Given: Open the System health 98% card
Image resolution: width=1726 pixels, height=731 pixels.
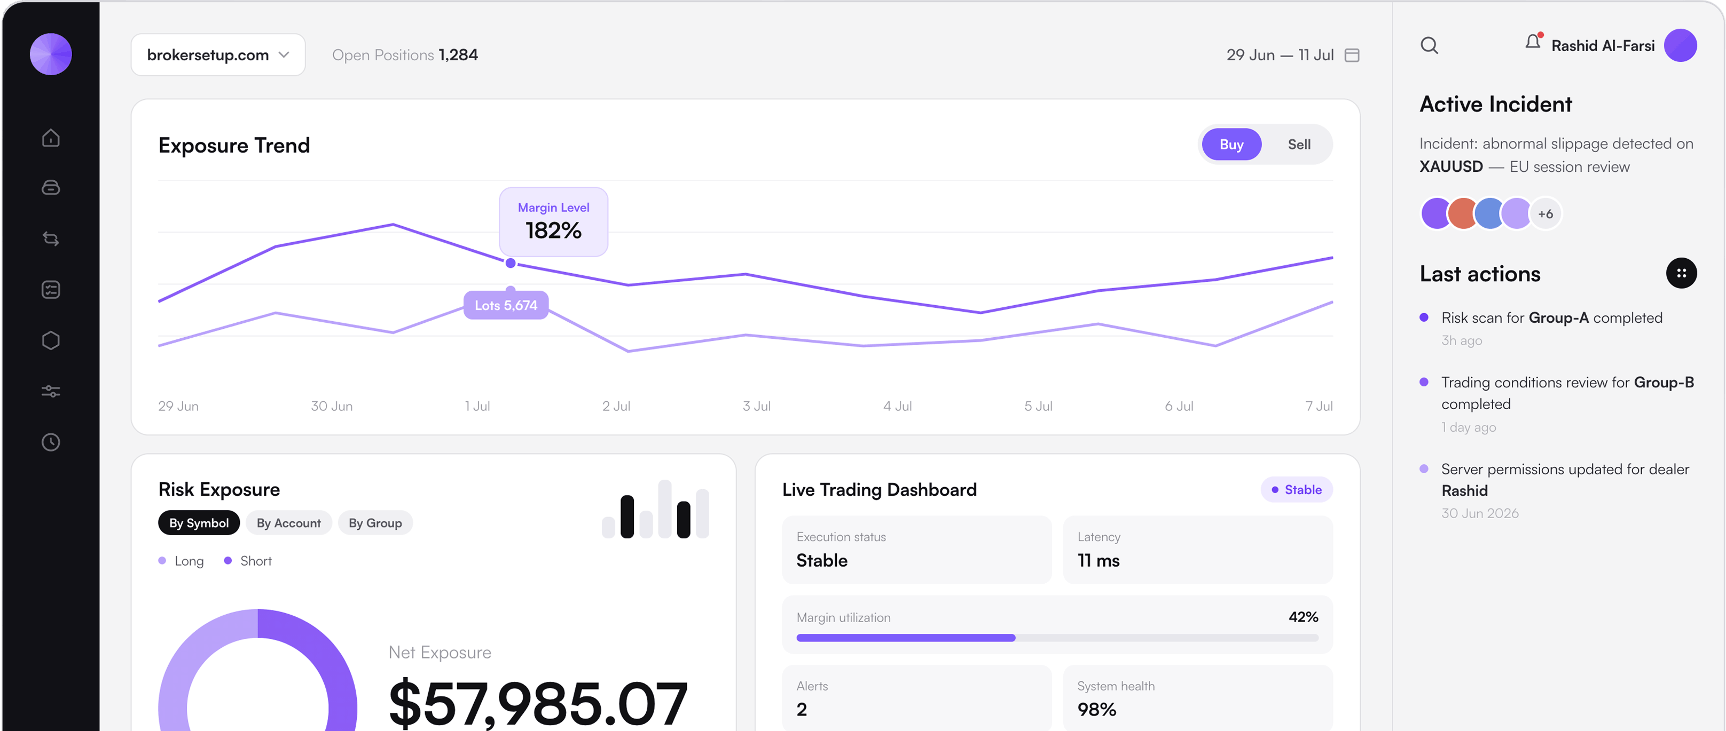Looking at the screenshot, I should coord(1198,697).
